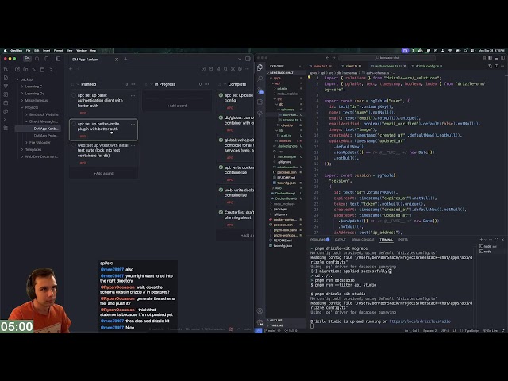This screenshot has width=508, height=381.
Task: Uncheck the completed 'api: set up base config' card
Action: coord(221,95)
